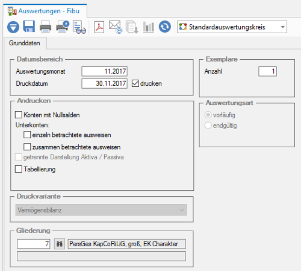The height and width of the screenshot is (271, 301).
Task: Click the Druckdatum field showing 30.11.2017
Action: 105,83
